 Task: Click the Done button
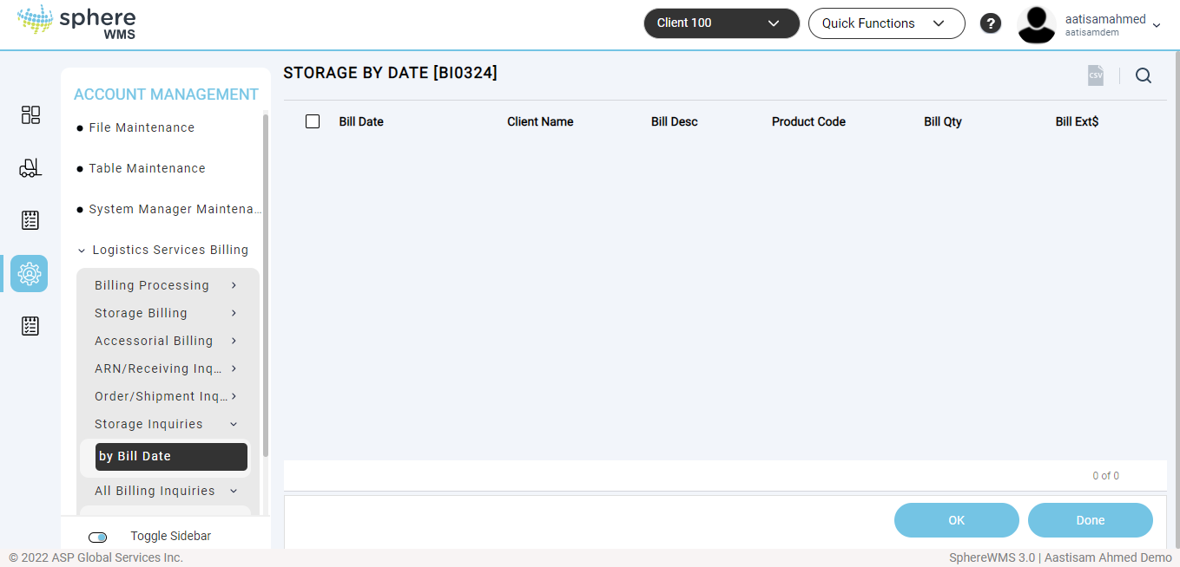pos(1090,520)
